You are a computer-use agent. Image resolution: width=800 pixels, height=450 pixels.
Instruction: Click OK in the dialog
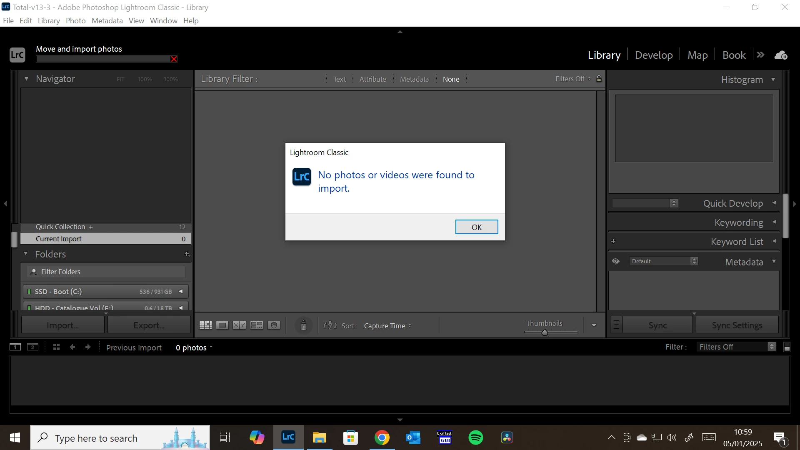point(476,227)
